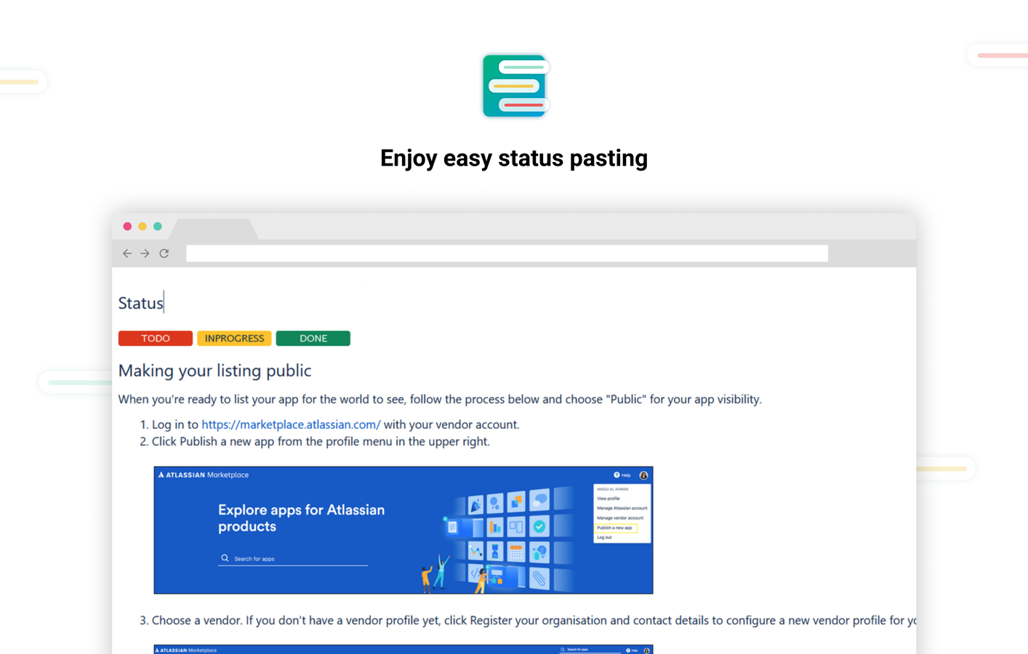Click the green window dot

pyautogui.click(x=158, y=227)
